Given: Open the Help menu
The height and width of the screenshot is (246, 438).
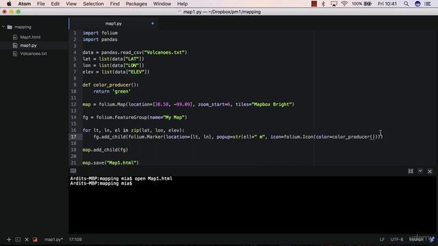Looking at the screenshot, I should point(182,4).
